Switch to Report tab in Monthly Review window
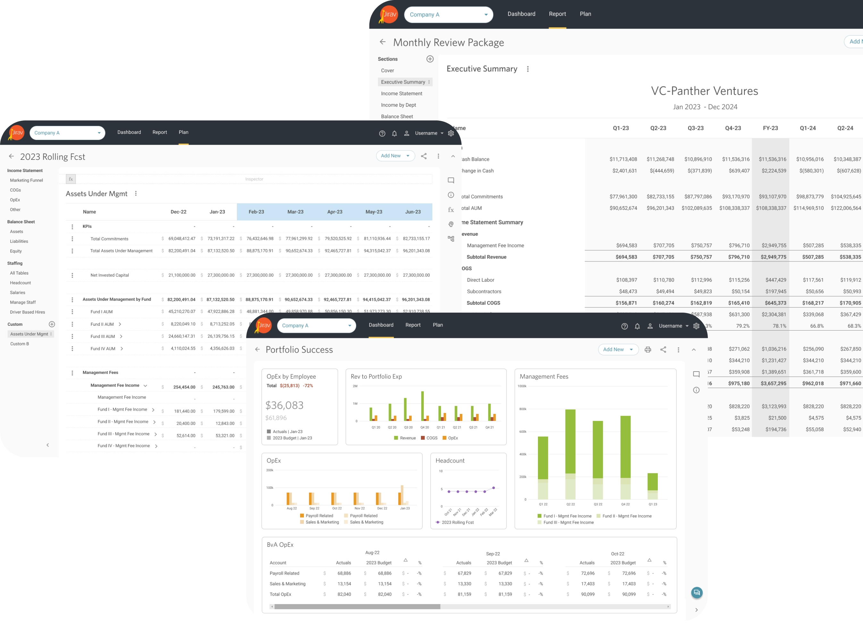This screenshot has height=623, width=863. click(557, 14)
